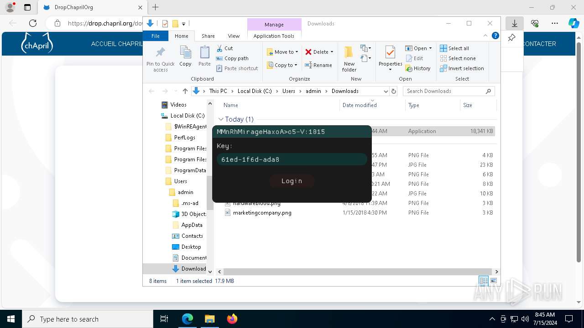Expand the Delete dropdown arrow

[332, 52]
